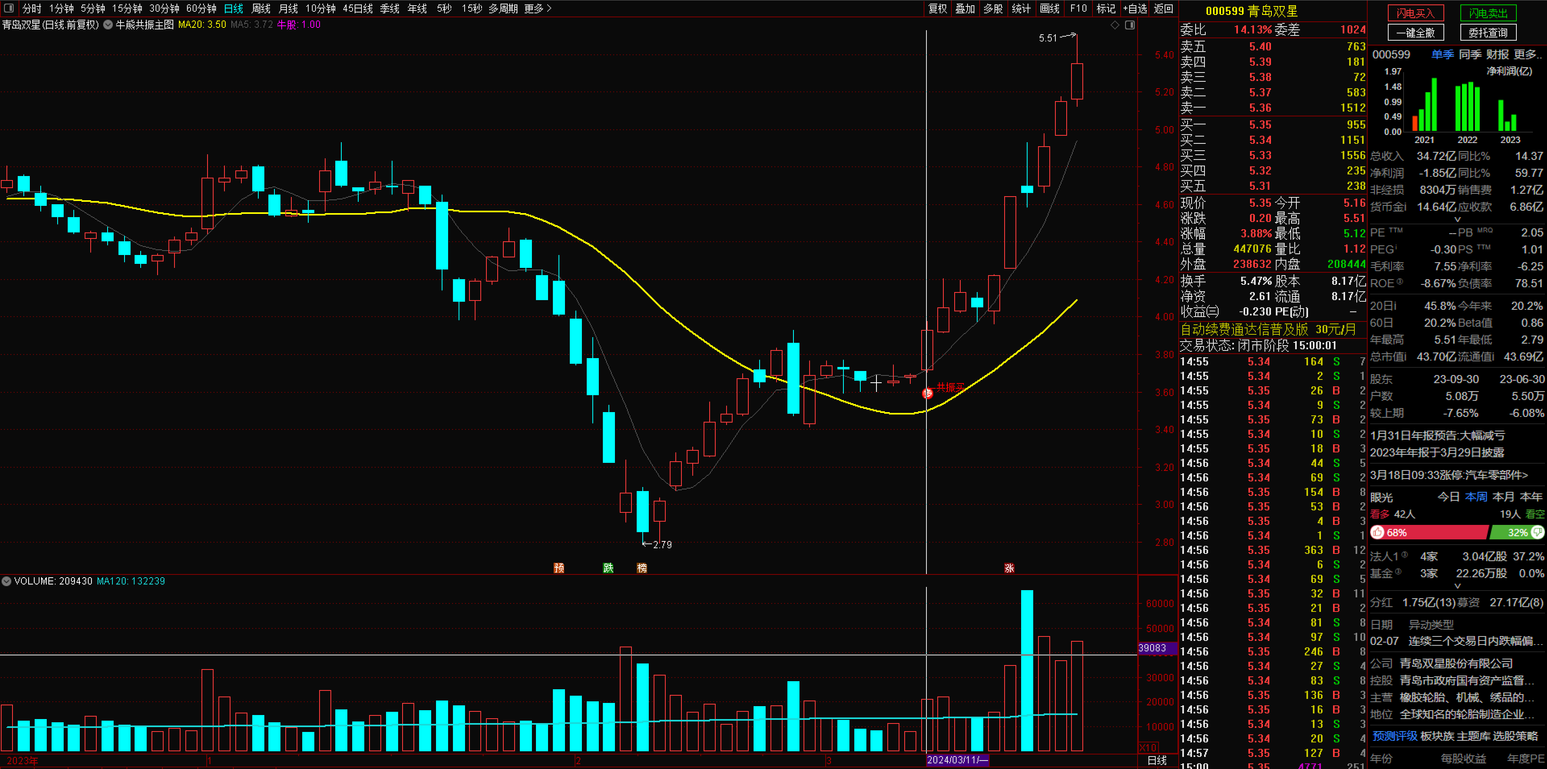Click the red 涨 marker below the chart

[1009, 568]
